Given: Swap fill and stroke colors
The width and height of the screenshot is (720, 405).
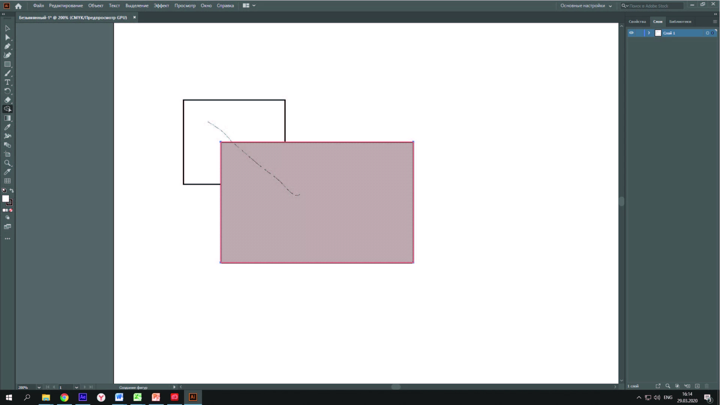Looking at the screenshot, I should click(x=12, y=191).
